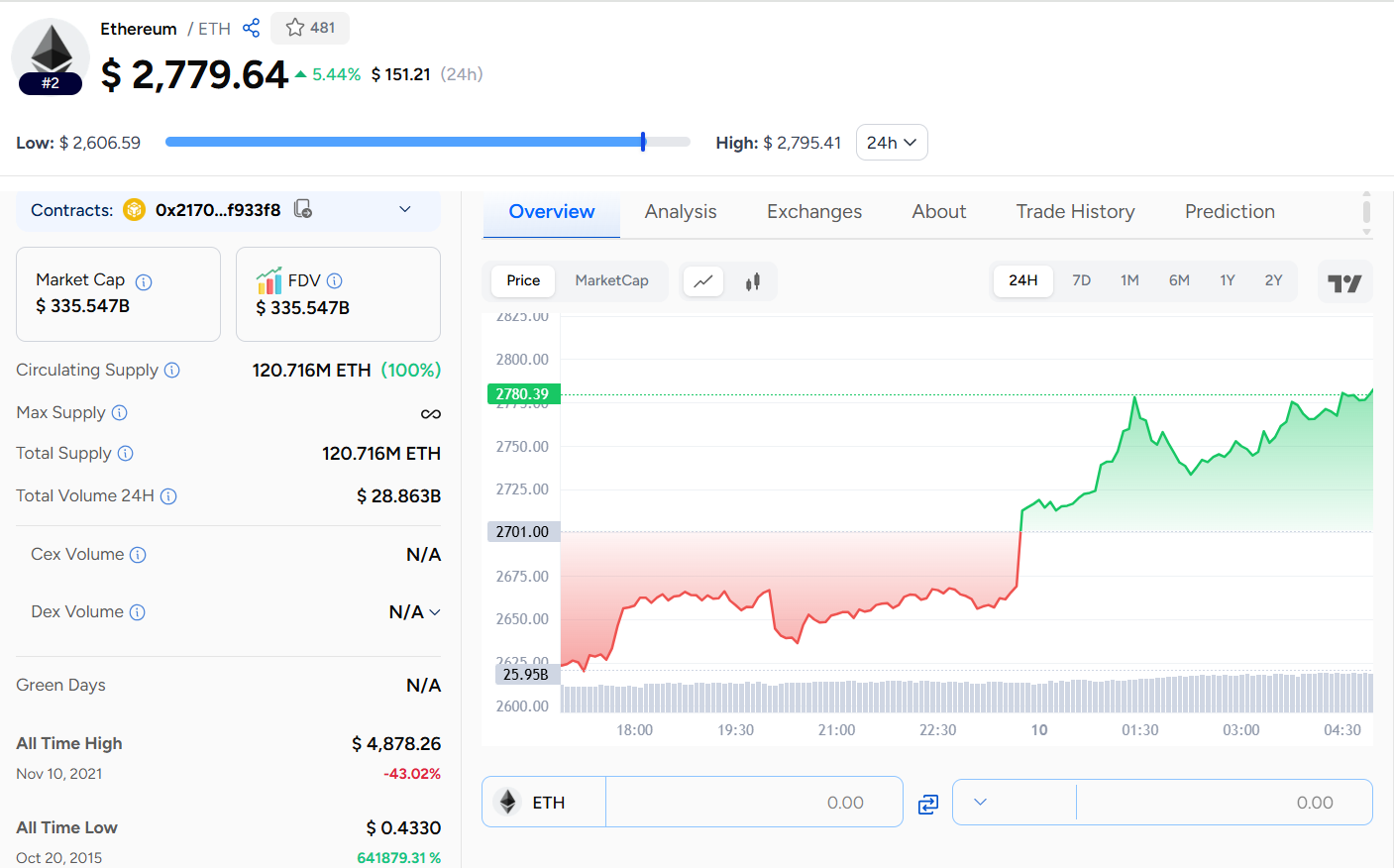The height and width of the screenshot is (868, 1394).
Task: Swap converter currencies with swap icon
Action: 928,804
